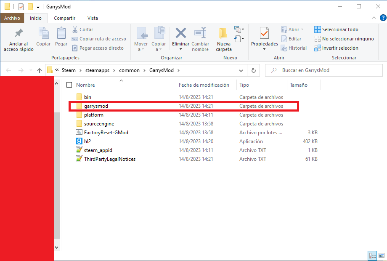
Task: Click the Historial ribbon button
Action: [294, 48]
